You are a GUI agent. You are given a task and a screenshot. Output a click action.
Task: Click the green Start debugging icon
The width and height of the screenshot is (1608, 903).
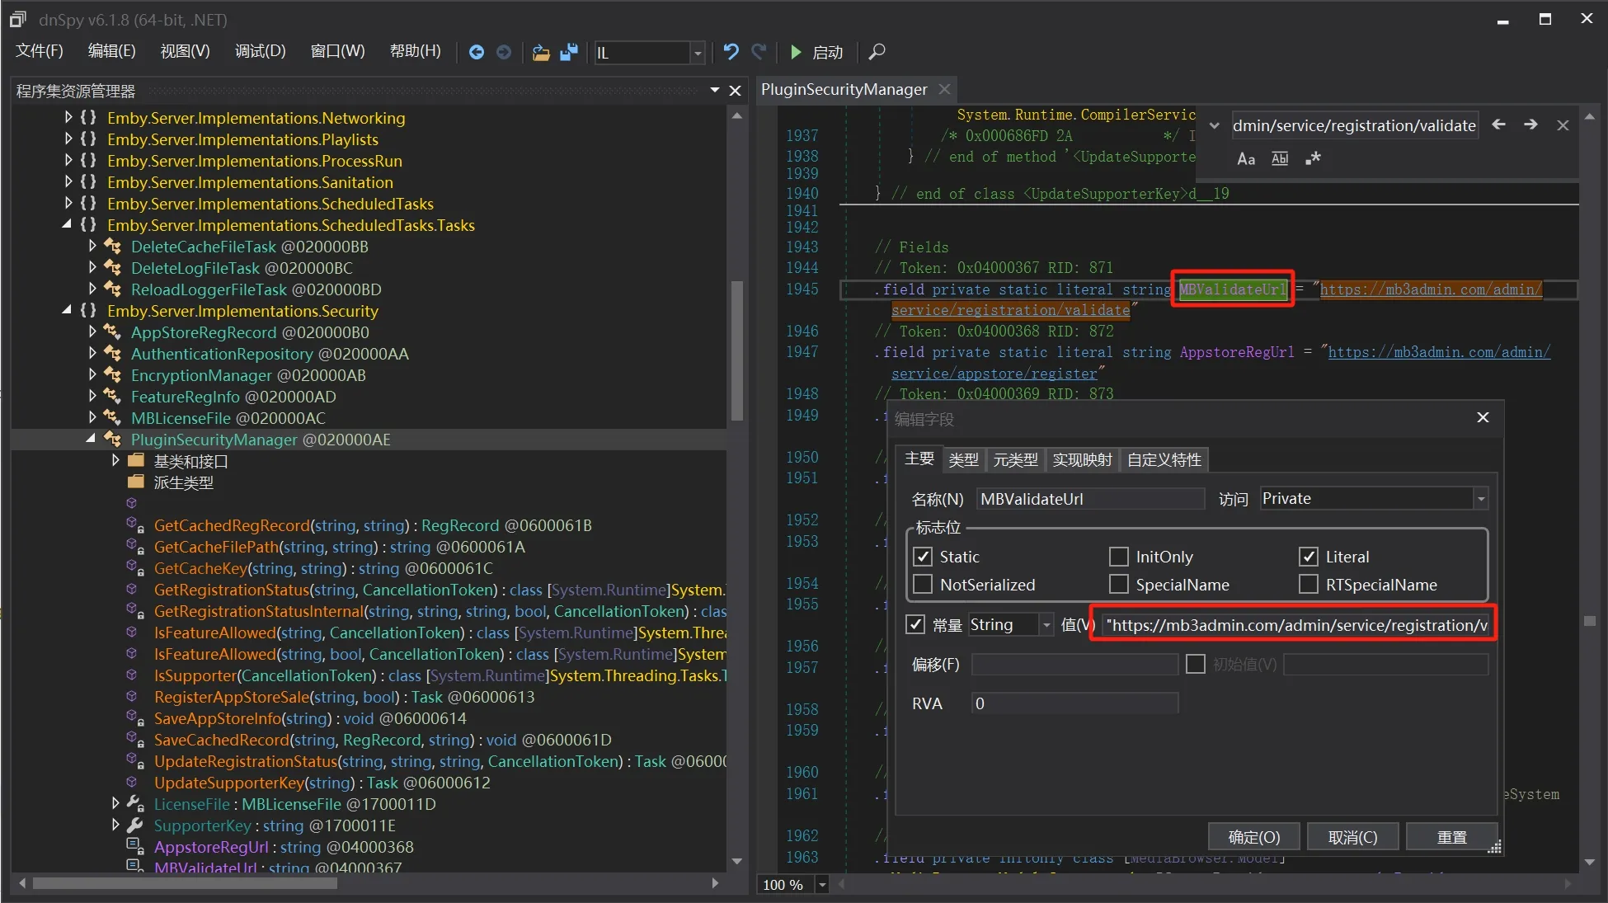tap(796, 52)
